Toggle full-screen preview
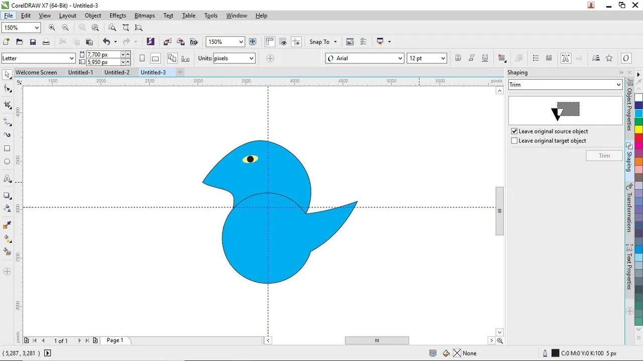643x361 pixels. (253, 42)
